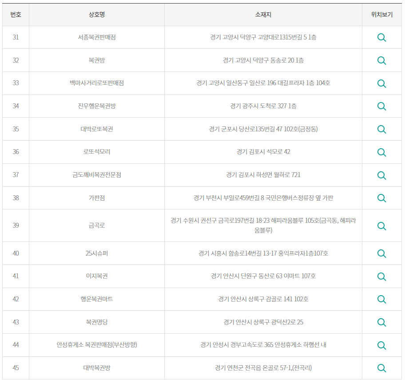Click address 경기 고양시 덕양구 고양대로1315번길 5 1층
Screen dimensions: 405x383
263,37
